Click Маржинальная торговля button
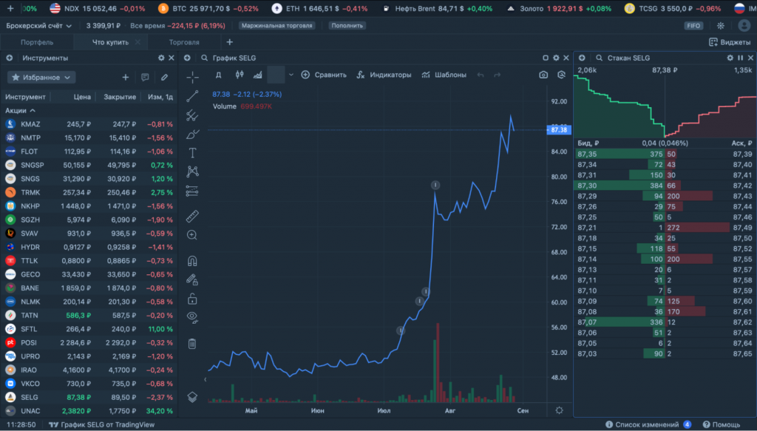Screen dimensions: 757x431 (x=277, y=26)
